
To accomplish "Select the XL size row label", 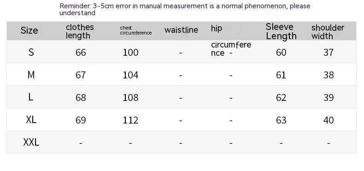I will (31, 120).
